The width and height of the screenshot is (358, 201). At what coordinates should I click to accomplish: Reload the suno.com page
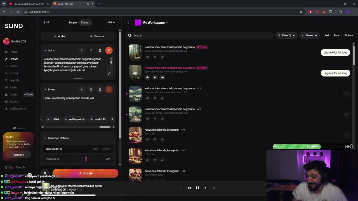[x=18, y=12]
